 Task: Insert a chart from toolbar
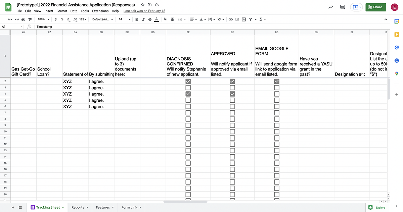(244, 19)
